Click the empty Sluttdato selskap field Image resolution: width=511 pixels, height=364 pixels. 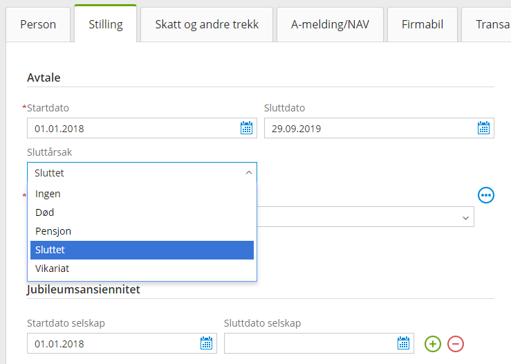pos(308,343)
